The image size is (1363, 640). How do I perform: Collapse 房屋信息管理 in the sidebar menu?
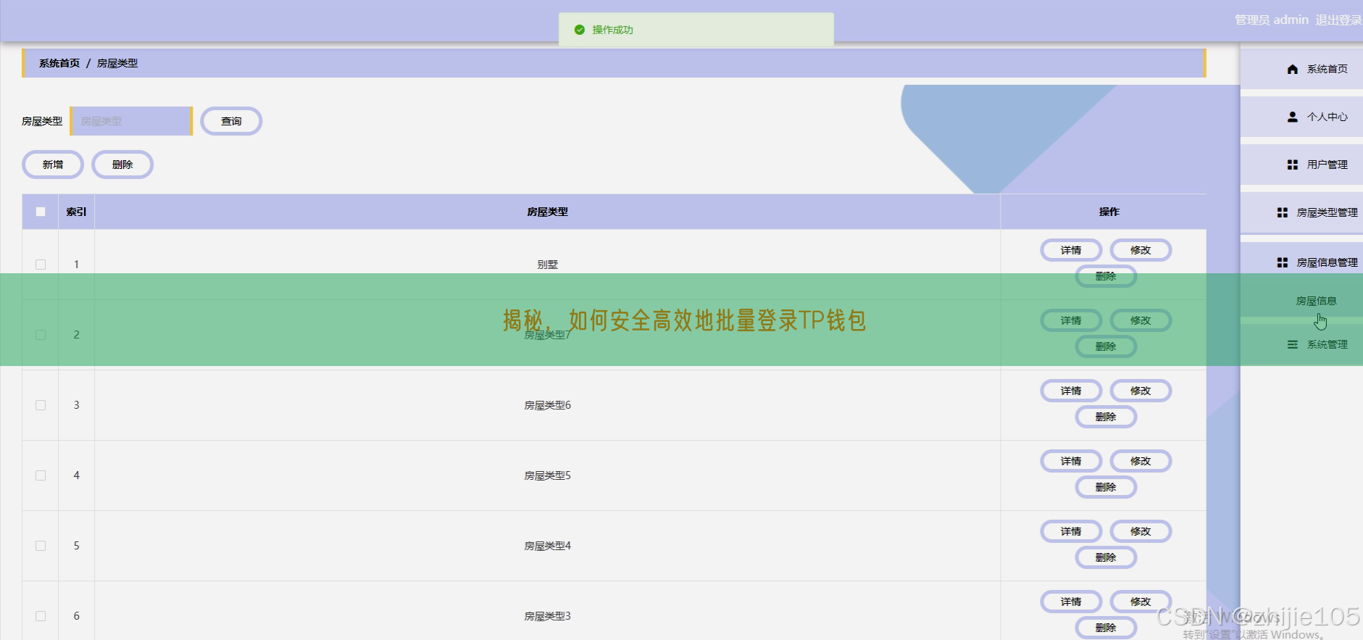(x=1301, y=262)
